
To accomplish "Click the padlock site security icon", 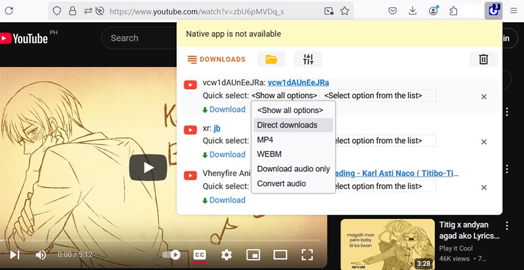I will pos(73,11).
